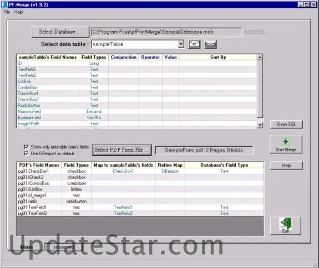Select the CheckBox2 field row
319x268 pixels.
(x=136, y=100)
